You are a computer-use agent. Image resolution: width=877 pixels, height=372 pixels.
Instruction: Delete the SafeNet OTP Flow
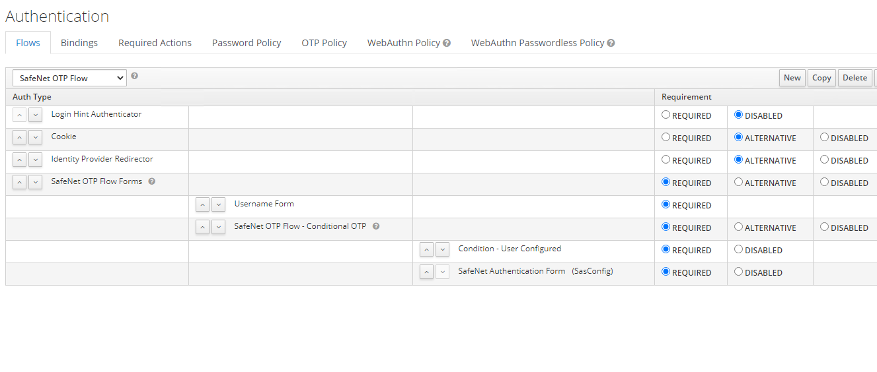point(855,78)
